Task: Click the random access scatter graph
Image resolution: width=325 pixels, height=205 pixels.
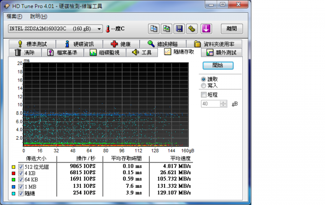Action: coord(106,105)
